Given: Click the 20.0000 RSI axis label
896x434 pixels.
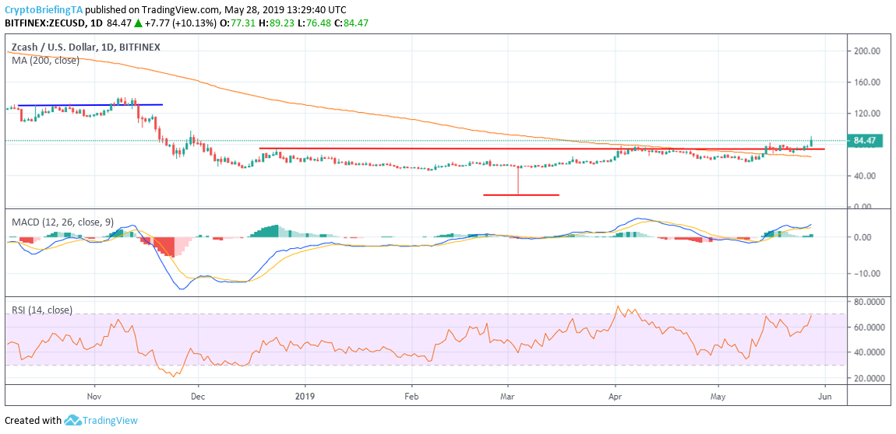Looking at the screenshot, I should (x=870, y=378).
